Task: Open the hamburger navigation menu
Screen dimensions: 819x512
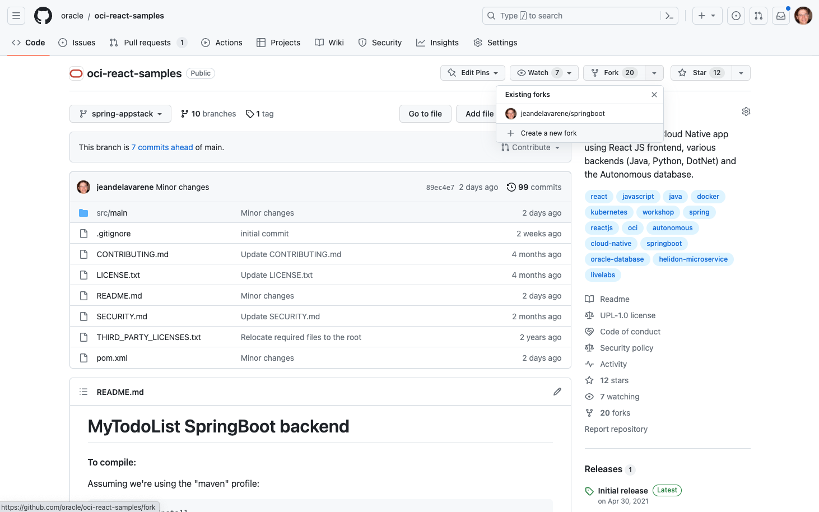Action: tap(16, 16)
